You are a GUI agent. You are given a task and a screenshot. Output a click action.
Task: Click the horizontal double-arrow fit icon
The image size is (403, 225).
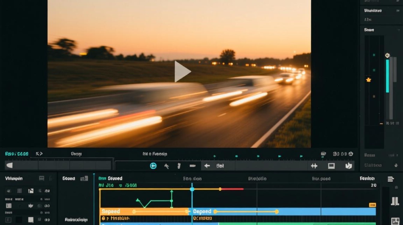click(x=314, y=166)
